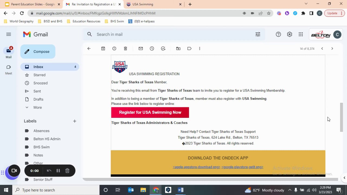Viewport: 347px width, 195px height.
Task: Click Search in mail field
Action: pyautogui.click(x=173, y=34)
